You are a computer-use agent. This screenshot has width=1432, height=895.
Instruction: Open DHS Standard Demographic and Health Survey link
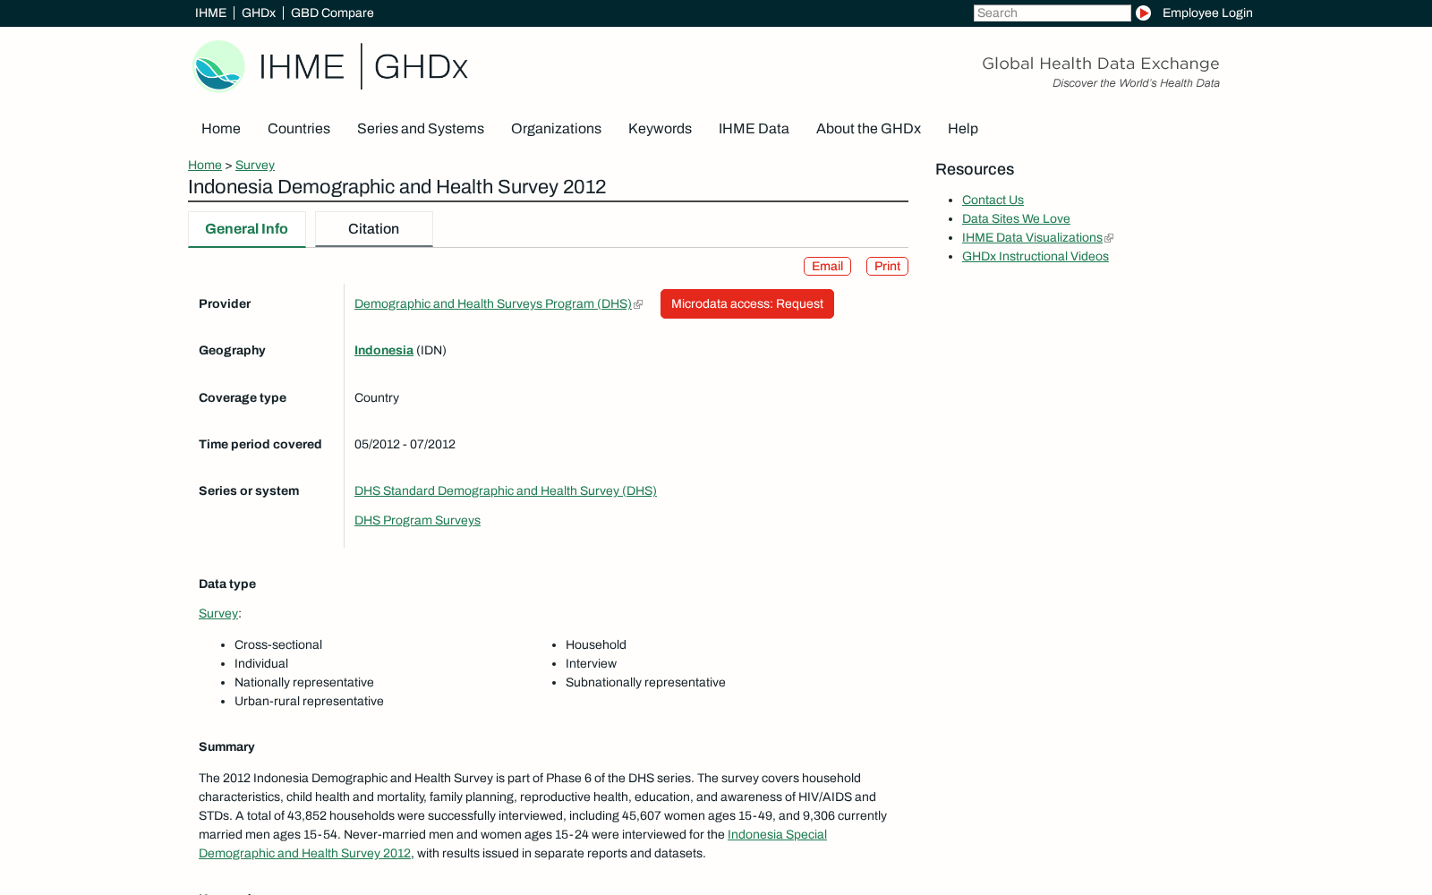click(x=506, y=491)
